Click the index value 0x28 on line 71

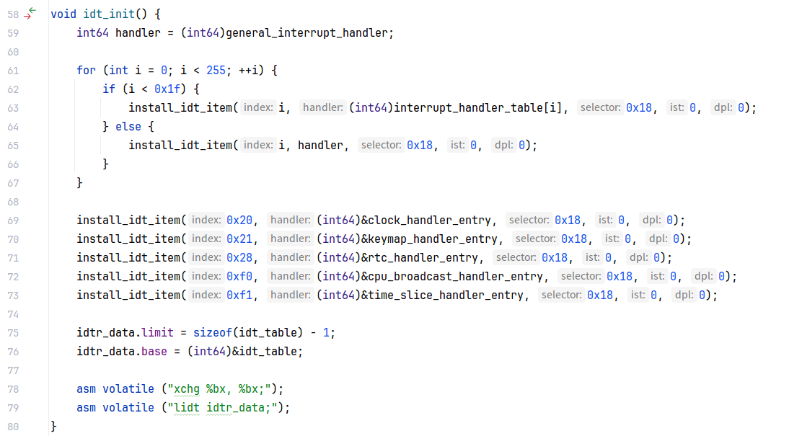[239, 257]
